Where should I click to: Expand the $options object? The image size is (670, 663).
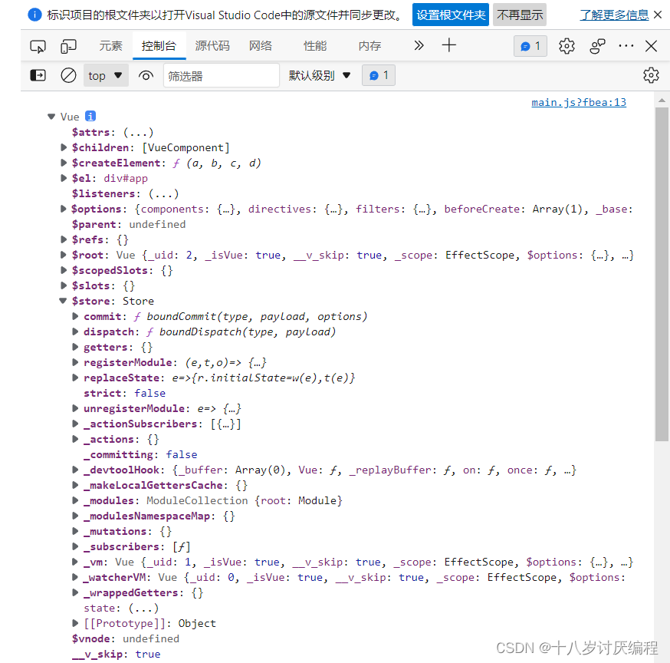coord(64,209)
